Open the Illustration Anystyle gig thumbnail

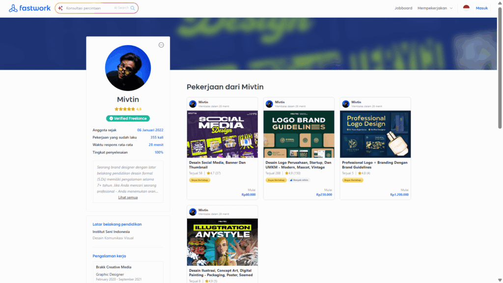point(222,241)
